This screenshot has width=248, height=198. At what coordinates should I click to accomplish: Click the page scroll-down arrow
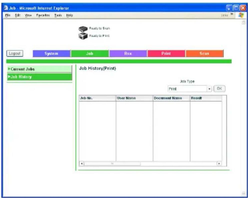[x=244, y=193]
